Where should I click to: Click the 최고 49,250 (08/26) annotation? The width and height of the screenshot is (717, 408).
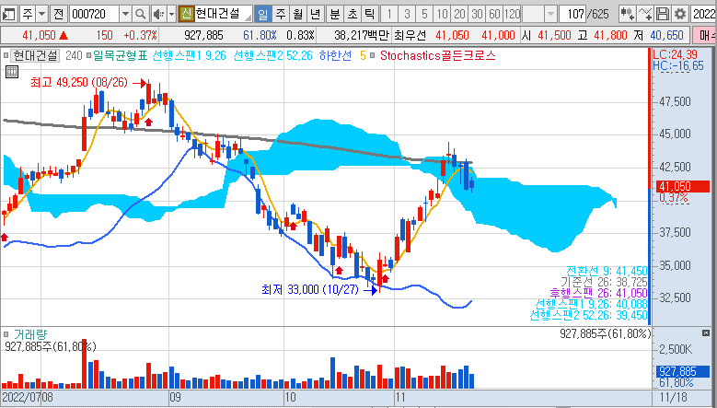pyautogui.click(x=78, y=82)
